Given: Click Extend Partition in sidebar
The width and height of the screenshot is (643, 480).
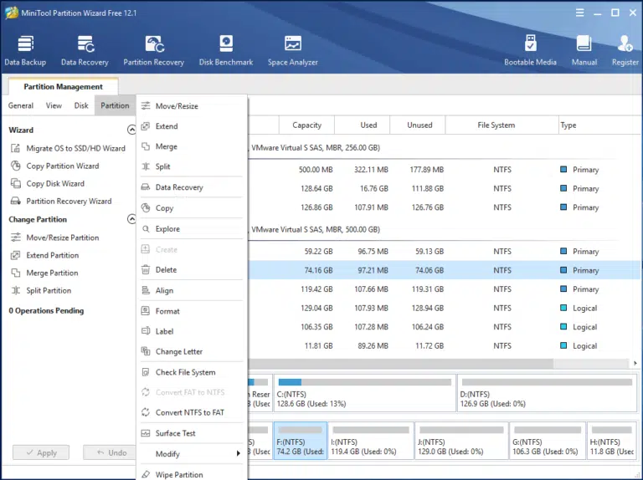Looking at the screenshot, I should (x=44, y=255).
